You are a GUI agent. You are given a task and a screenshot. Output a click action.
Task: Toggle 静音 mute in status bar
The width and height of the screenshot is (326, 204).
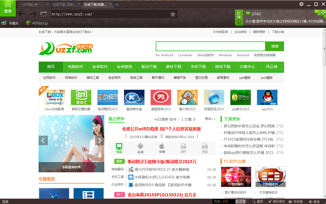[x=314, y=202]
